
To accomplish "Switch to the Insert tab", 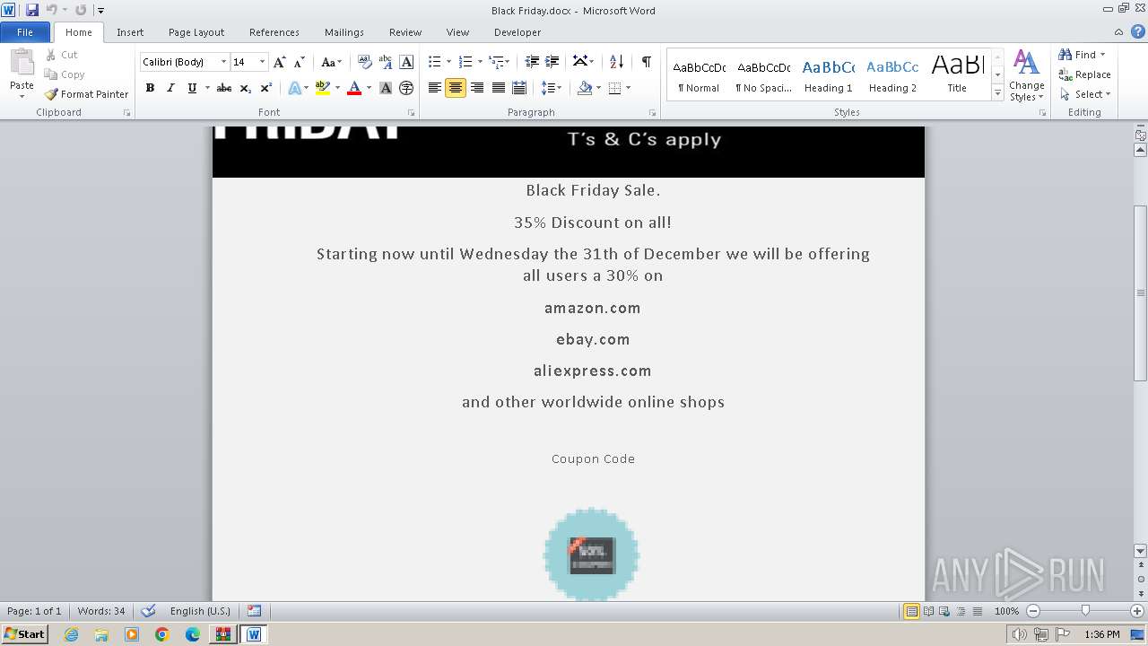I will click(x=130, y=32).
